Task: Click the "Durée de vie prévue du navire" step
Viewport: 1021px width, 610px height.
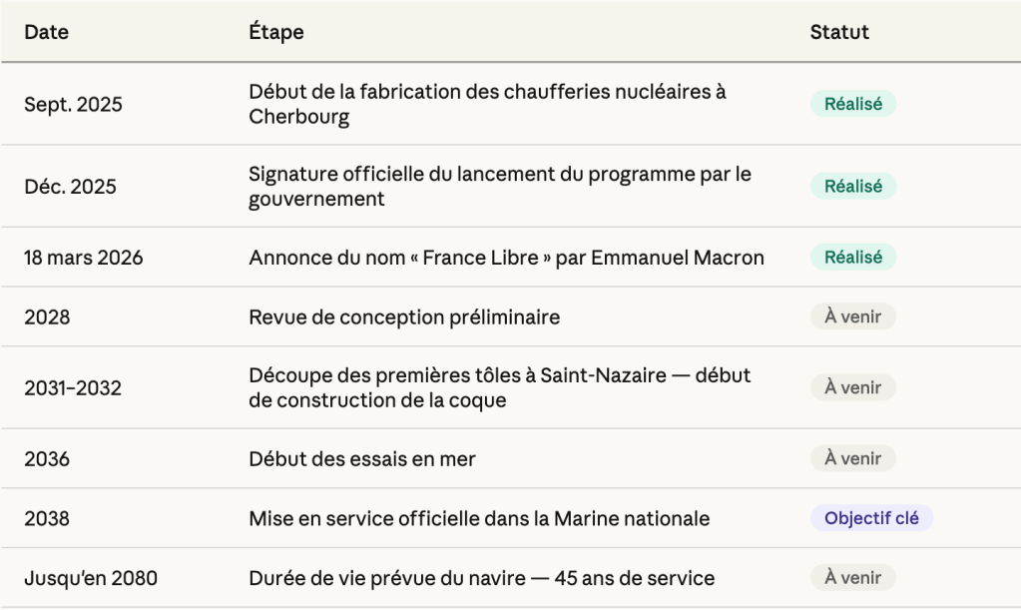Action: pos(481,578)
